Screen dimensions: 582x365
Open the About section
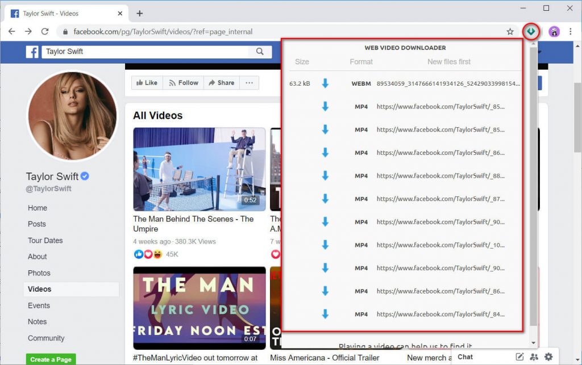(x=37, y=257)
